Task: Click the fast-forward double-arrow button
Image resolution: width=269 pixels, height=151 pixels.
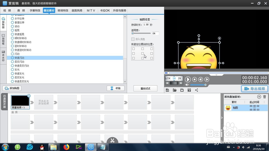Action: tap(181, 83)
